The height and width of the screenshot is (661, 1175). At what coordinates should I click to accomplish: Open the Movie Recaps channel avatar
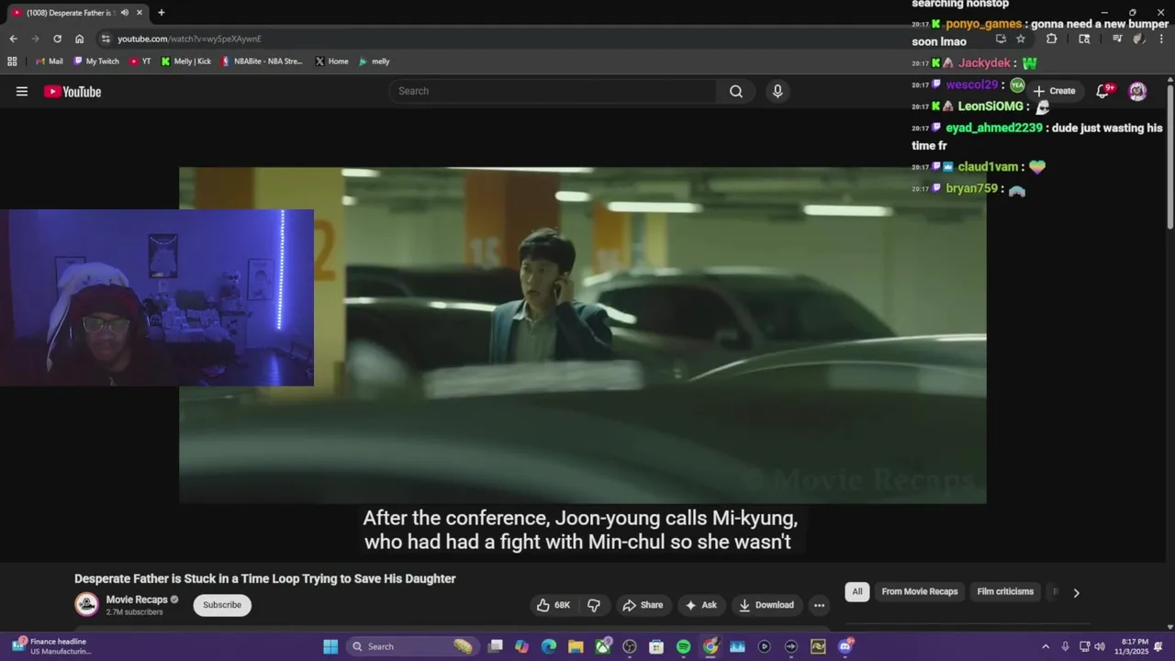[86, 604]
